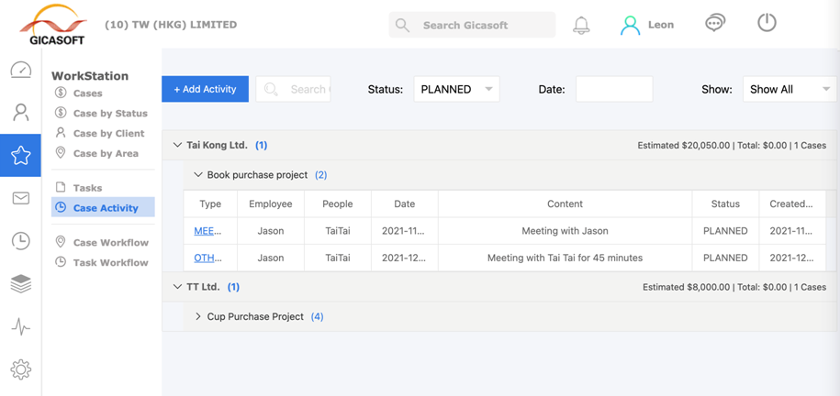Open the clock history sidebar icon

20,241
